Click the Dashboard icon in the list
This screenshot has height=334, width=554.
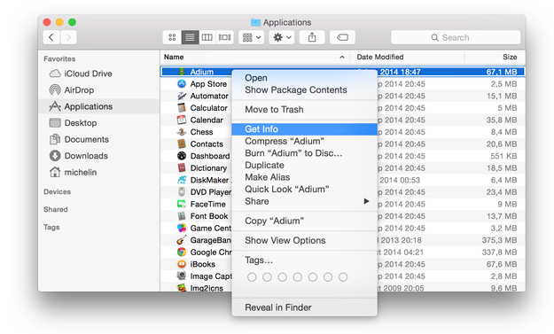182,156
